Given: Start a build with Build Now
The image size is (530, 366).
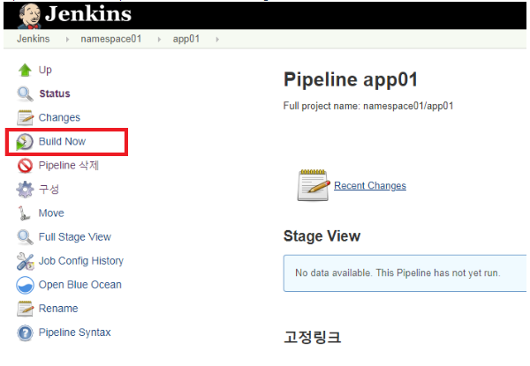Looking at the screenshot, I should click(x=62, y=141).
